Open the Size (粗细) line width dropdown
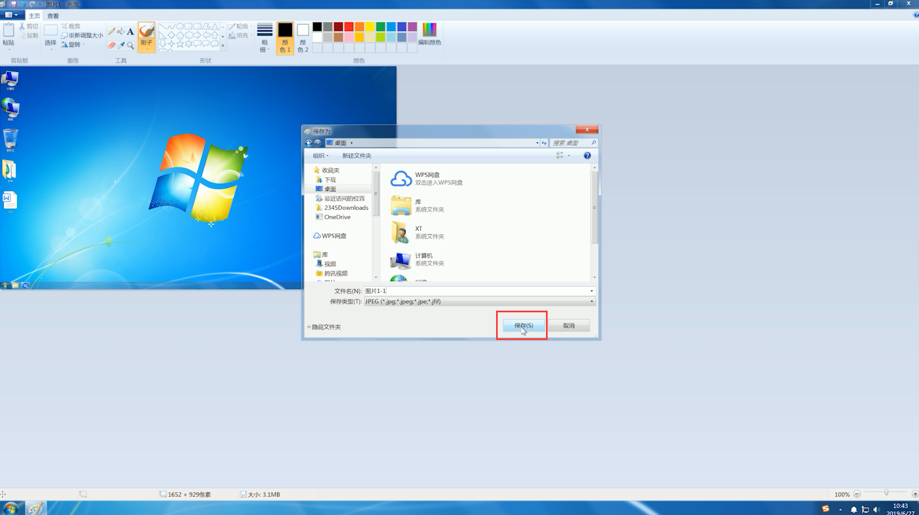 pyautogui.click(x=264, y=38)
